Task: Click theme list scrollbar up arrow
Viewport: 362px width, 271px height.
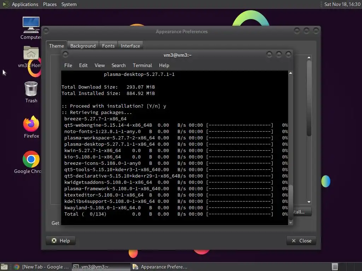Action: 309,58
